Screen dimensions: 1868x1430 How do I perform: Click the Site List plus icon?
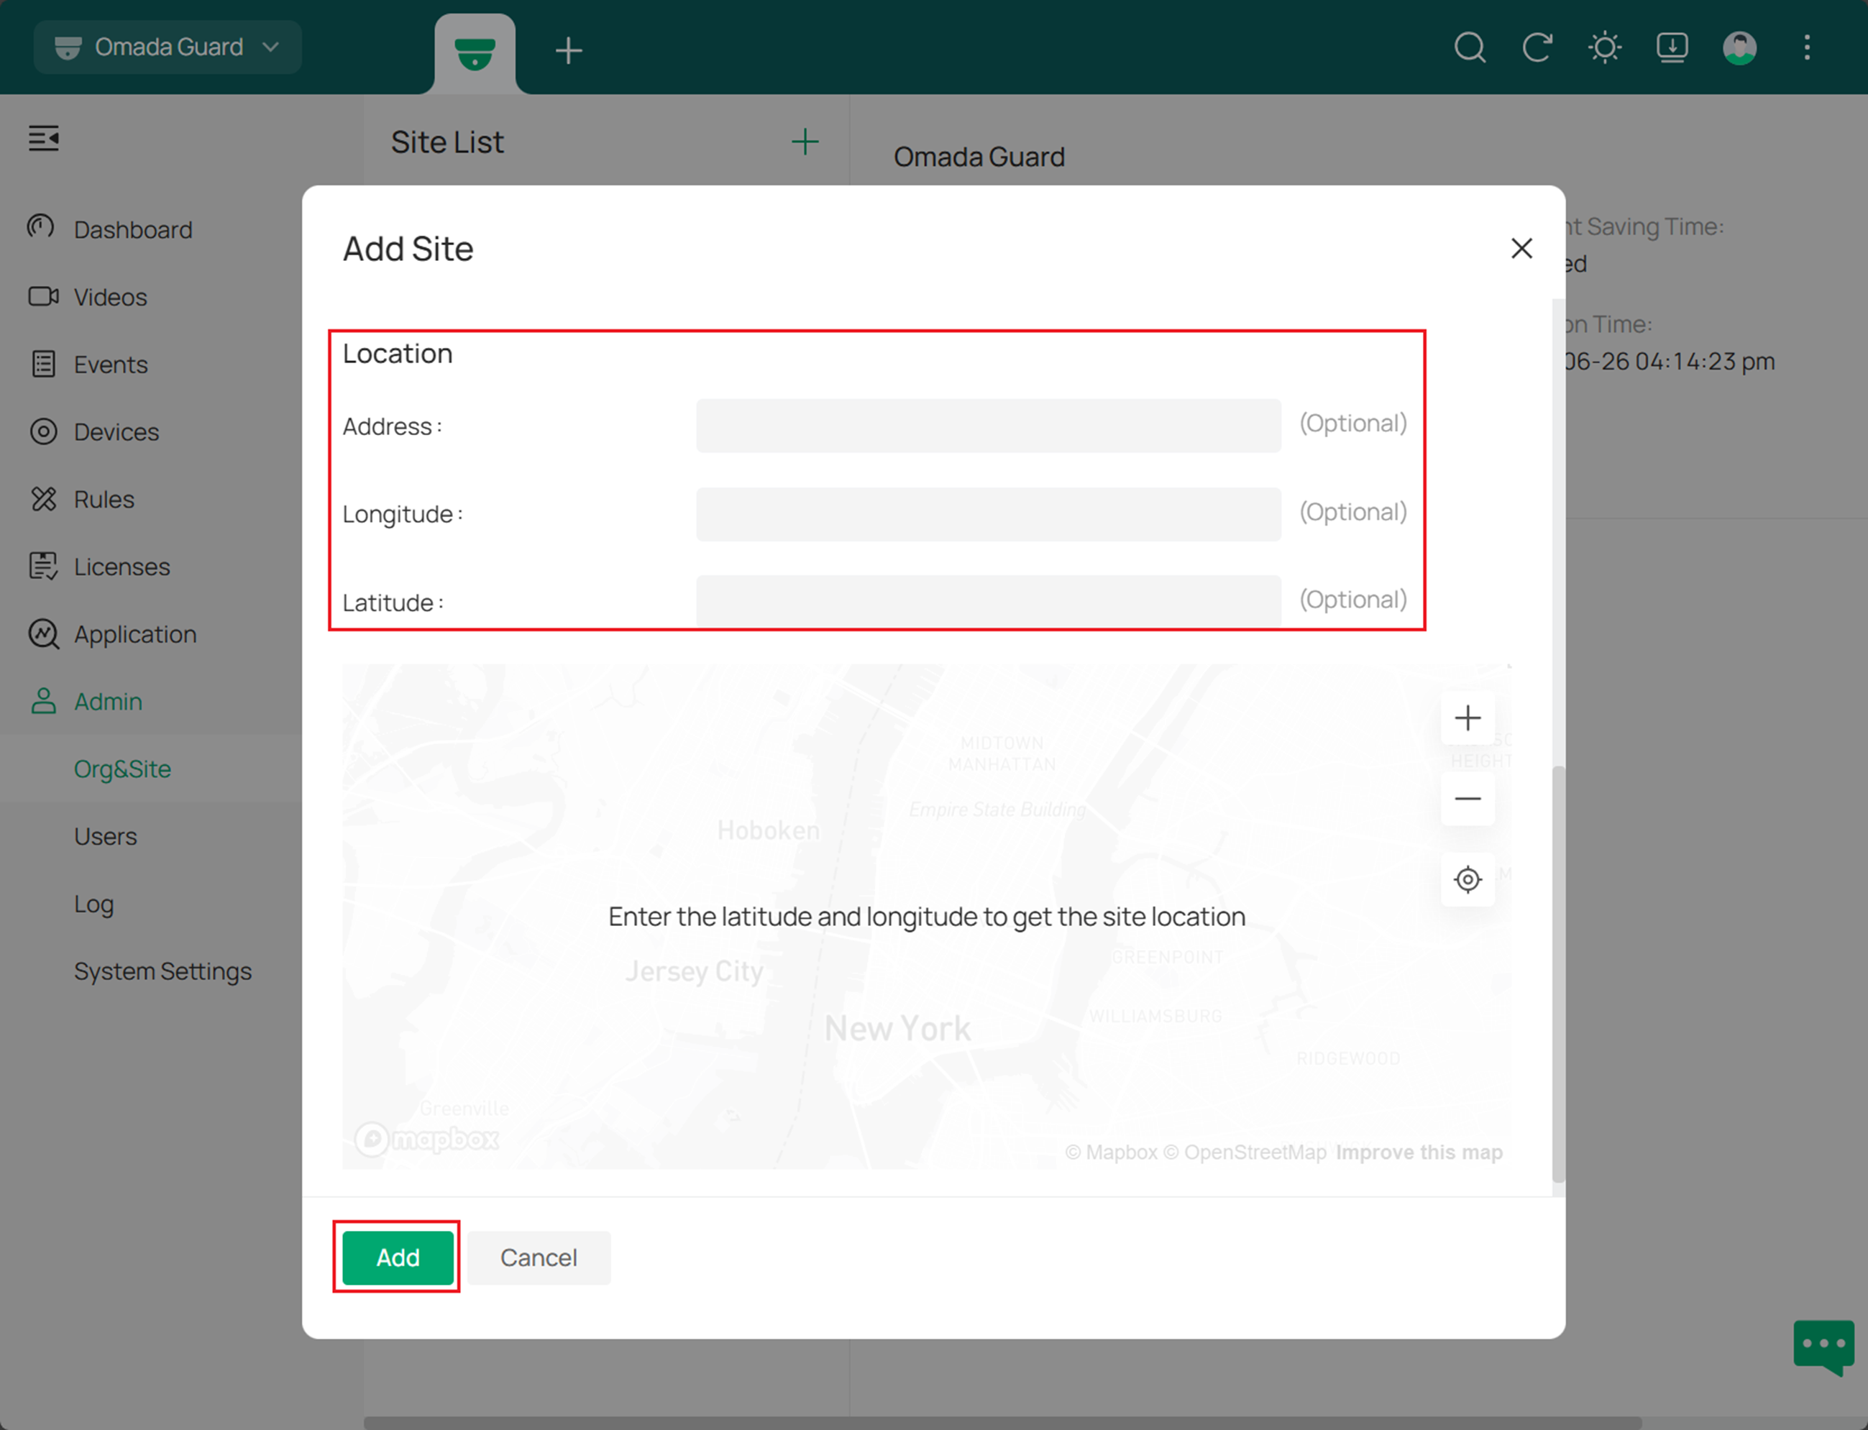point(805,142)
